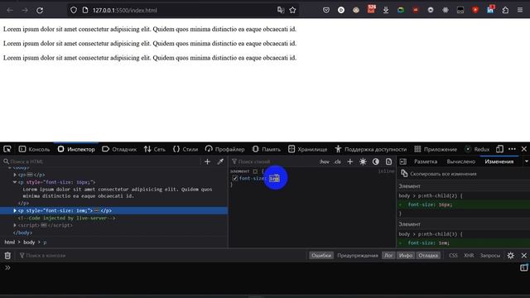Screen dimensions: 530x298
Task: Toggle print media simulation
Action: [x=388, y=161]
